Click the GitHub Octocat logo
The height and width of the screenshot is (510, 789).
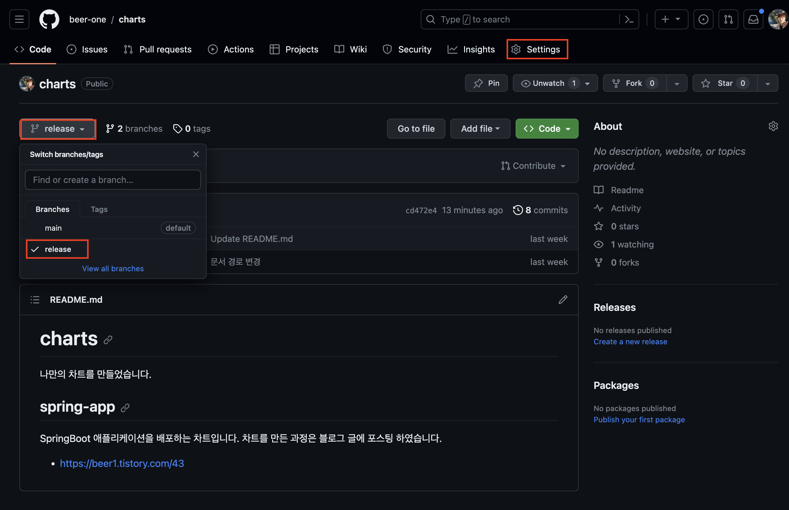coord(49,20)
